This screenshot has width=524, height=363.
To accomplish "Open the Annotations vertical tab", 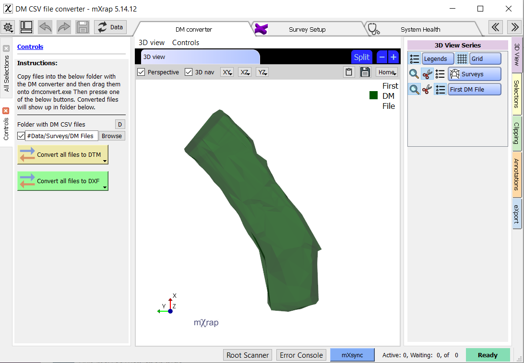I will (x=517, y=175).
